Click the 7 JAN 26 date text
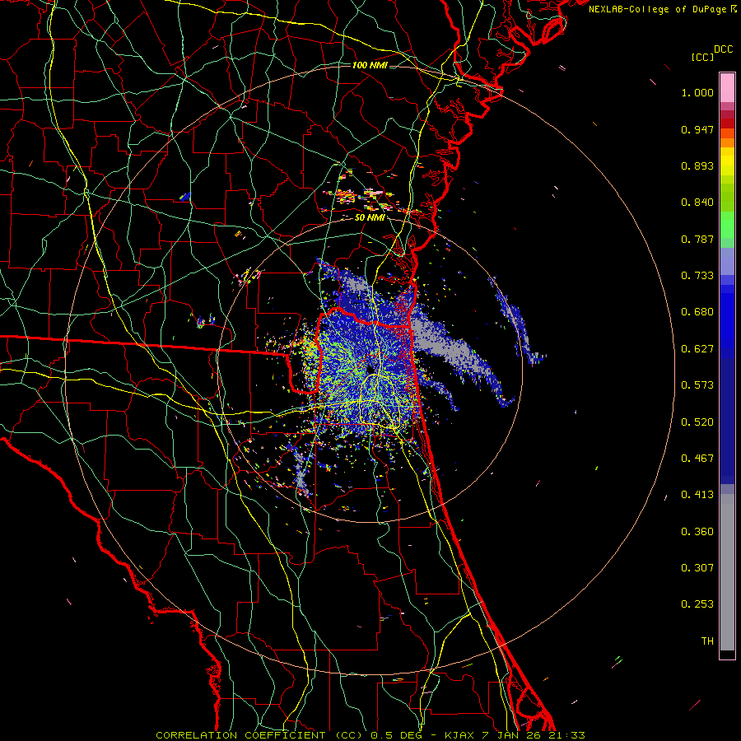The height and width of the screenshot is (741, 741). tap(513, 735)
